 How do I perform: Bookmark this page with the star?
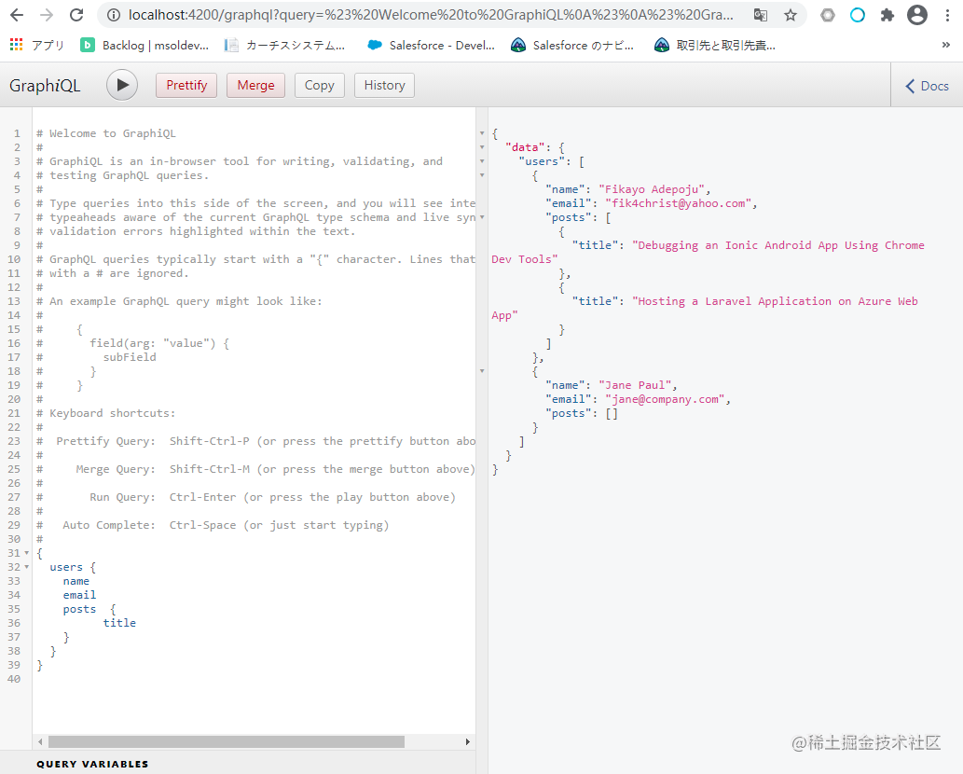(791, 15)
